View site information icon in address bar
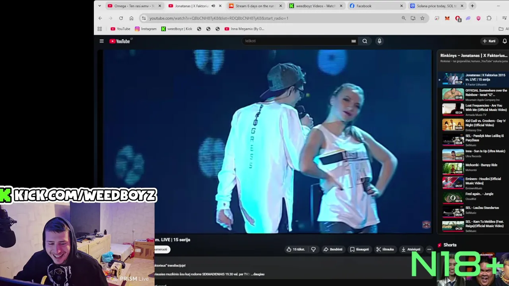 (144, 18)
